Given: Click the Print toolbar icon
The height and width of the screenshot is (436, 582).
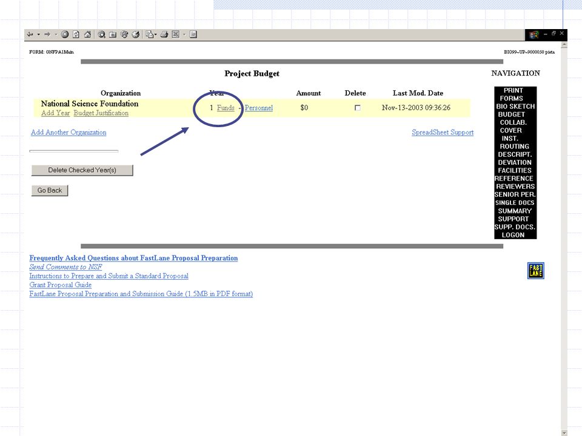Looking at the screenshot, I should [x=164, y=35].
